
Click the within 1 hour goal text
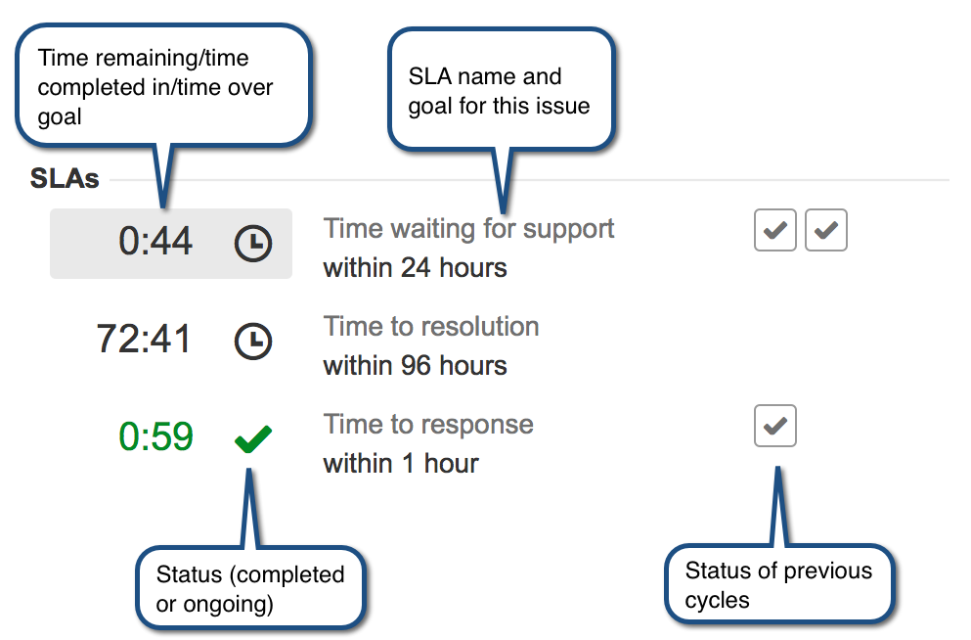click(x=401, y=464)
